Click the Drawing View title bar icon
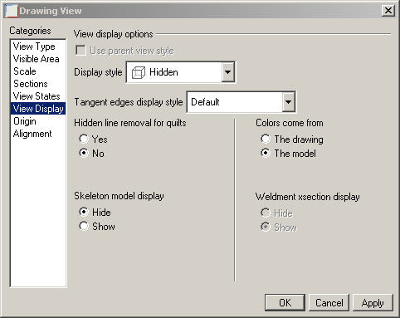This screenshot has width=400, height=318. point(12,11)
